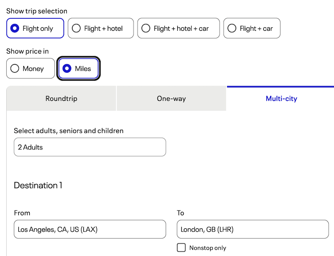Screen dimensions: 334x256
Task: Enable the Nonstop only checkbox
Action: click(181, 248)
